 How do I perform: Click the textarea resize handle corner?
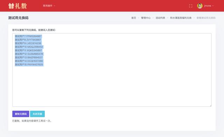tap(210, 106)
